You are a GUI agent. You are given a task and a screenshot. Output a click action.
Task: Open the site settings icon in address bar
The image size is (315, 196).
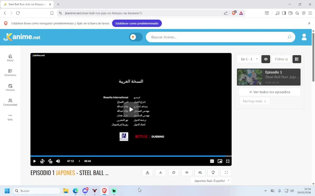[x=60, y=13]
